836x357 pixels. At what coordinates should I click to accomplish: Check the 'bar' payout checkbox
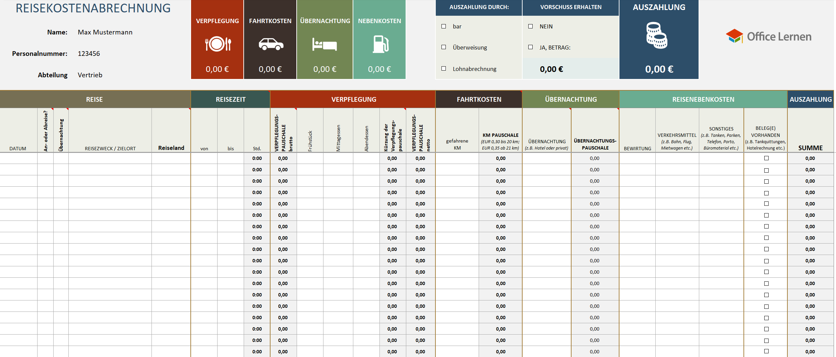point(444,26)
